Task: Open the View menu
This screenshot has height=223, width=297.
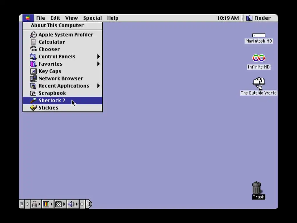Action: [71, 18]
